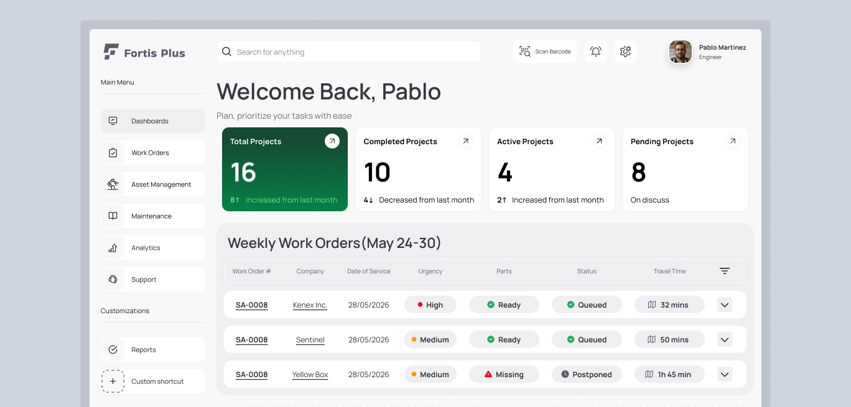851x407 pixels.
Task: Click Pablo Martinez profile photo
Action: (681, 52)
